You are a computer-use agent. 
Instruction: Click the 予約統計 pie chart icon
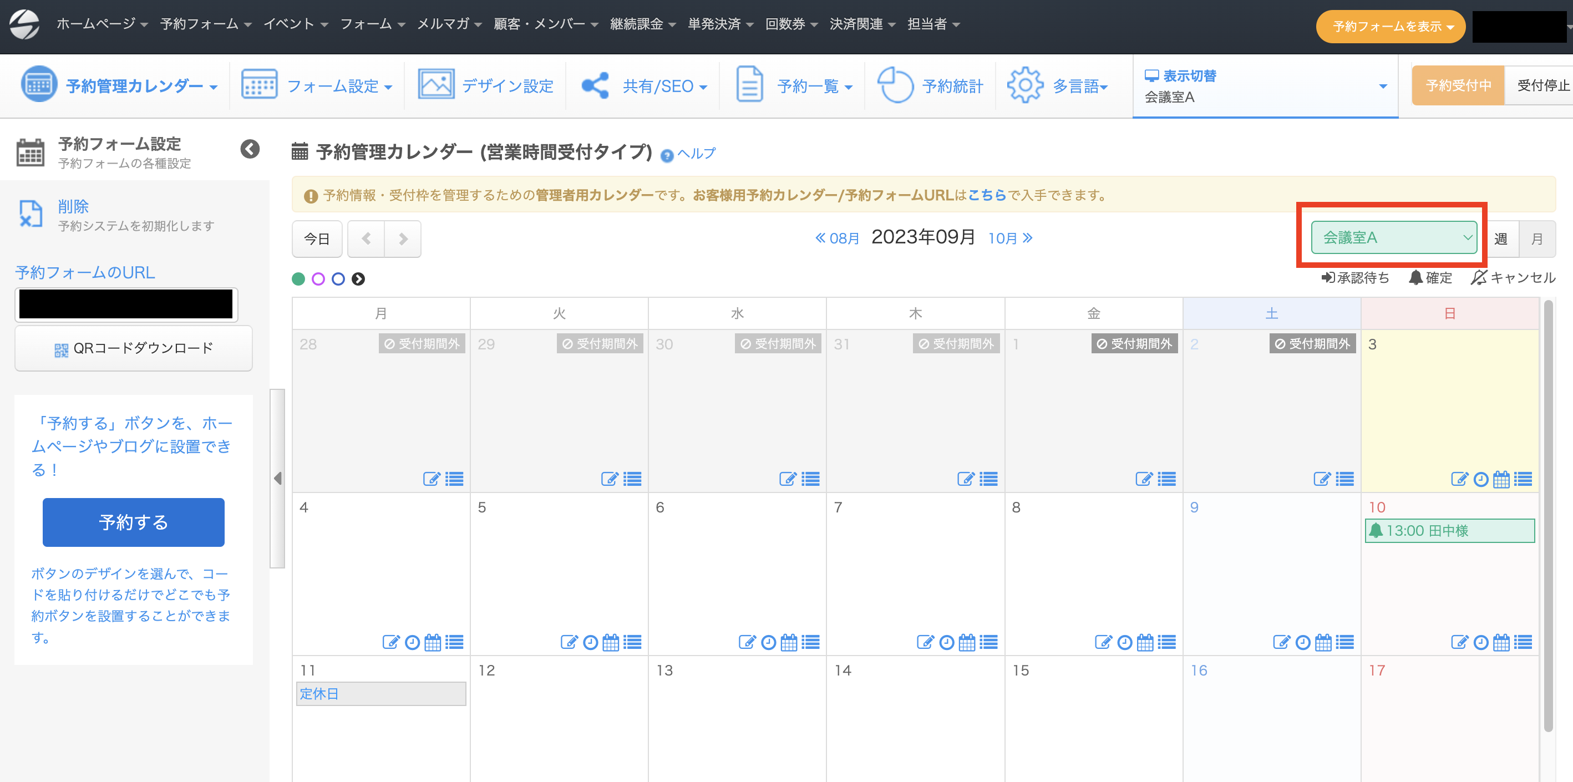[x=895, y=85]
